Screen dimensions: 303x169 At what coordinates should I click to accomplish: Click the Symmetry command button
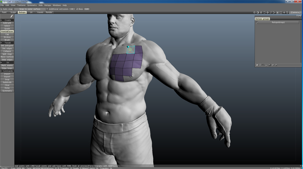pos(7,91)
